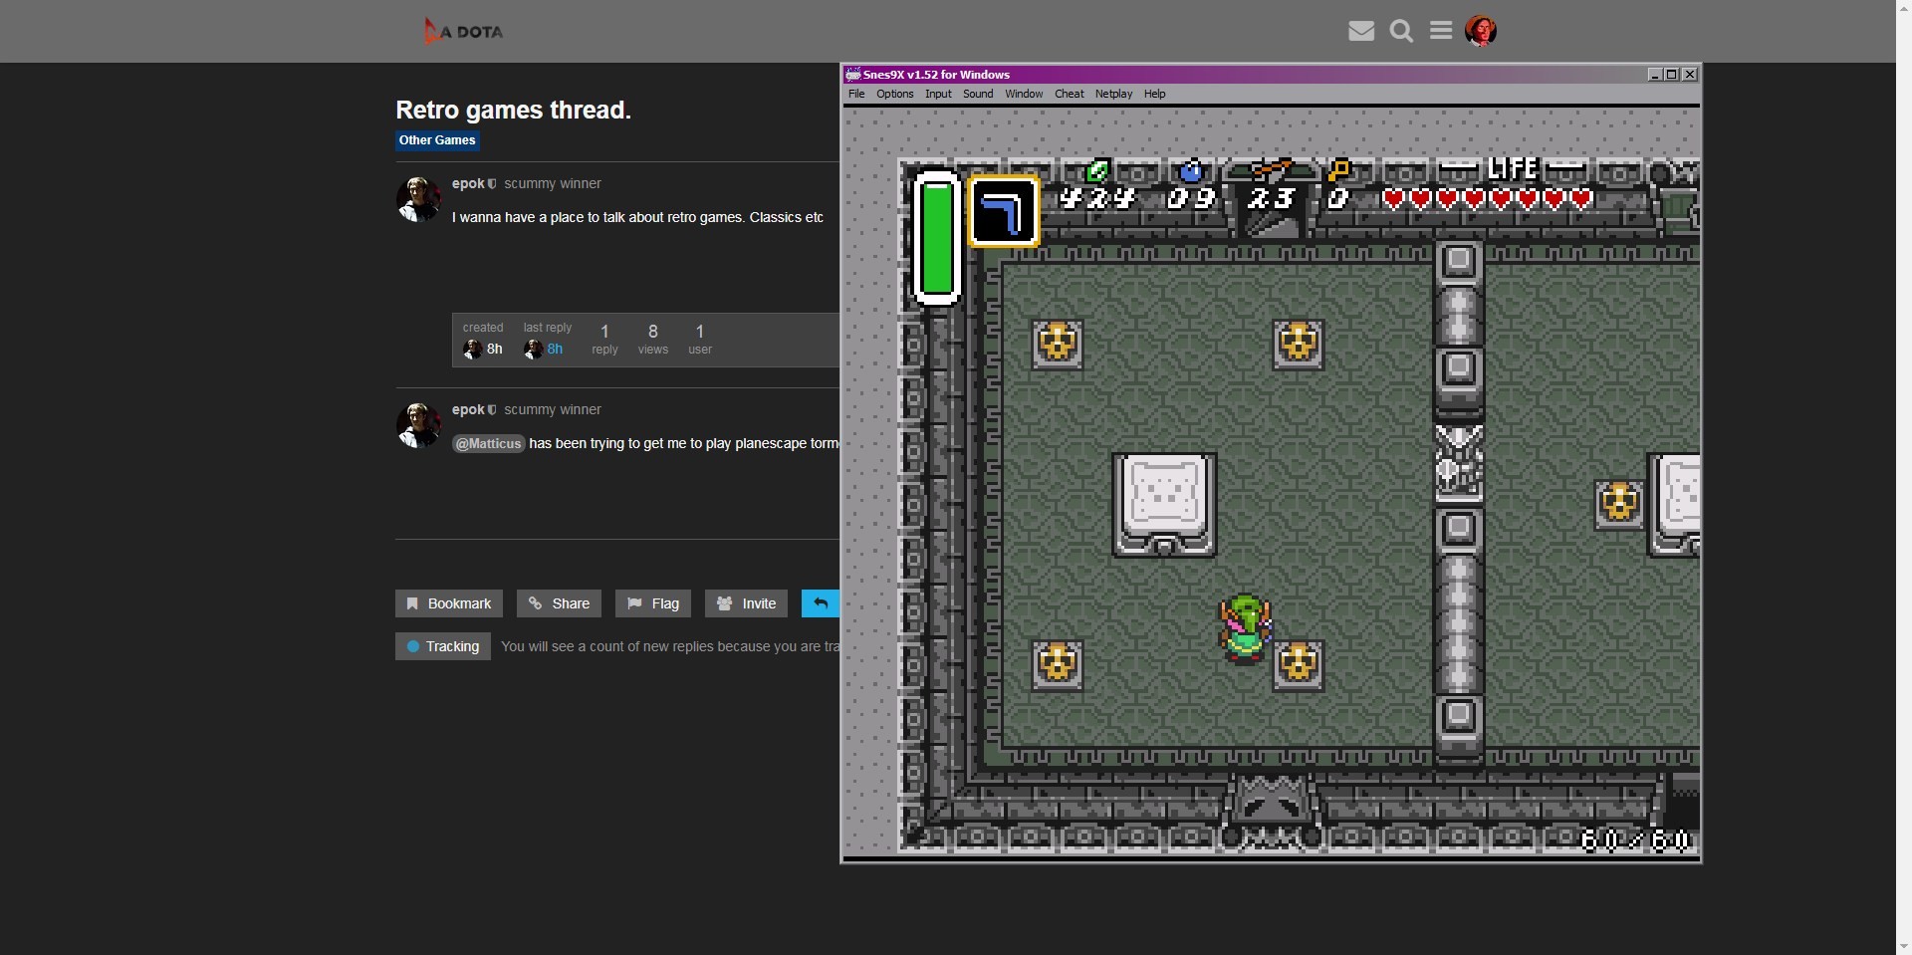Open the File menu in Snes9X

[x=856, y=94]
